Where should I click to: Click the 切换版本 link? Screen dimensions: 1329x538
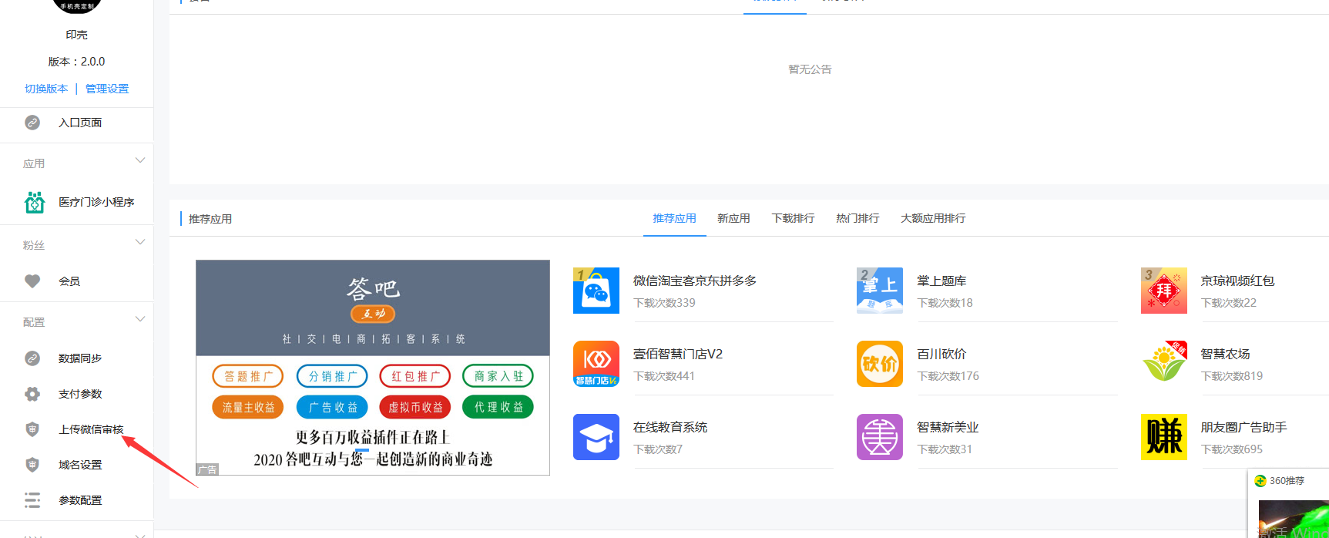point(46,89)
